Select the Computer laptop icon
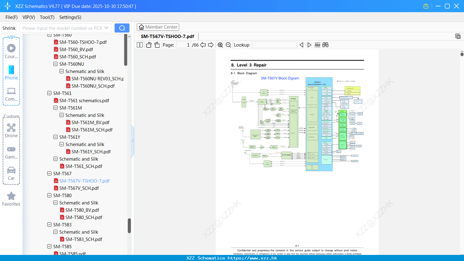This screenshot has height=261, width=464. 11,91
